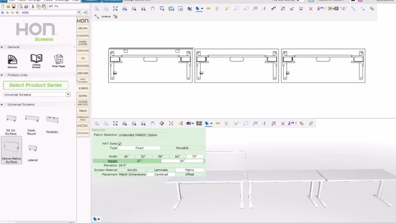
Task: Set placement to Centered
Action: click(x=161, y=174)
